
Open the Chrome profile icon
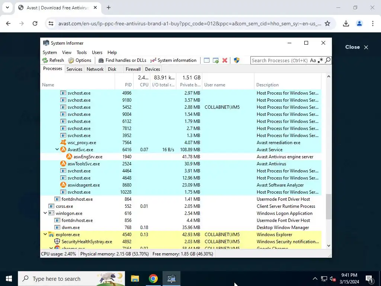pos(359,23)
